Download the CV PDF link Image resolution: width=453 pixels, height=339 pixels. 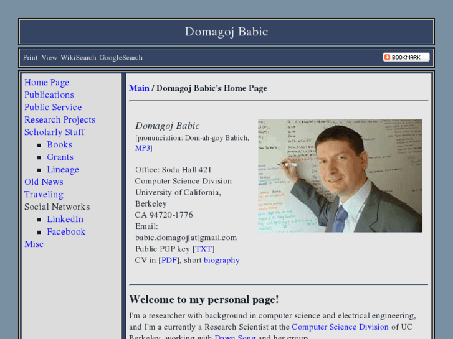click(x=169, y=260)
